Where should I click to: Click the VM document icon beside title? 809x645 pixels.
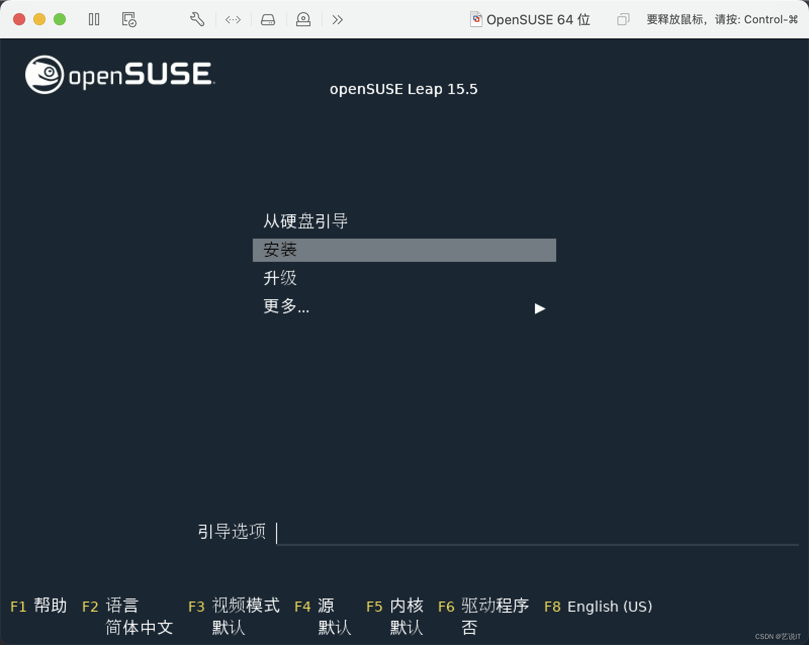pyautogui.click(x=476, y=19)
